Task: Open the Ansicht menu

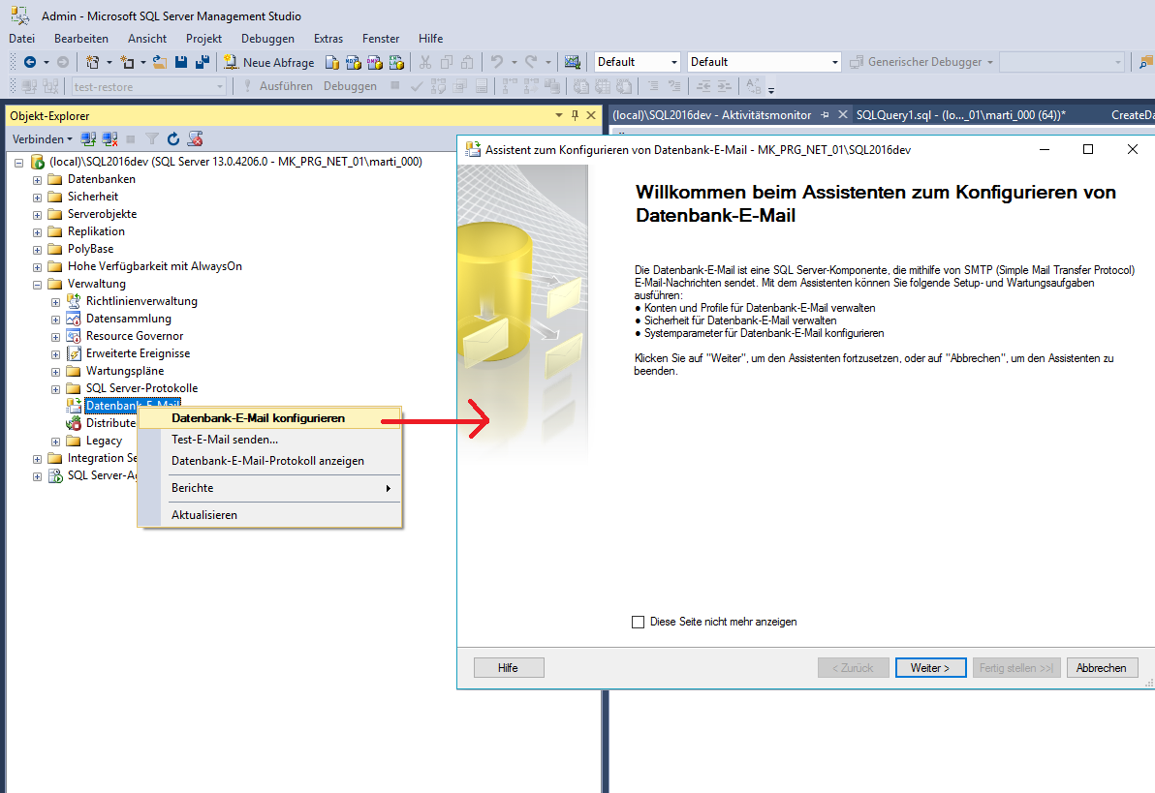Action: [147, 39]
